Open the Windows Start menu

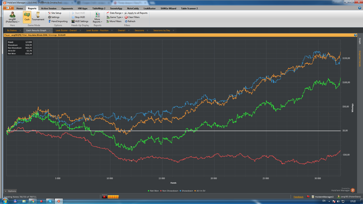(x=5, y=201)
